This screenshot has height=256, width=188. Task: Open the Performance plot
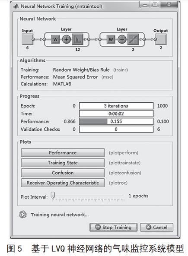click(63, 153)
